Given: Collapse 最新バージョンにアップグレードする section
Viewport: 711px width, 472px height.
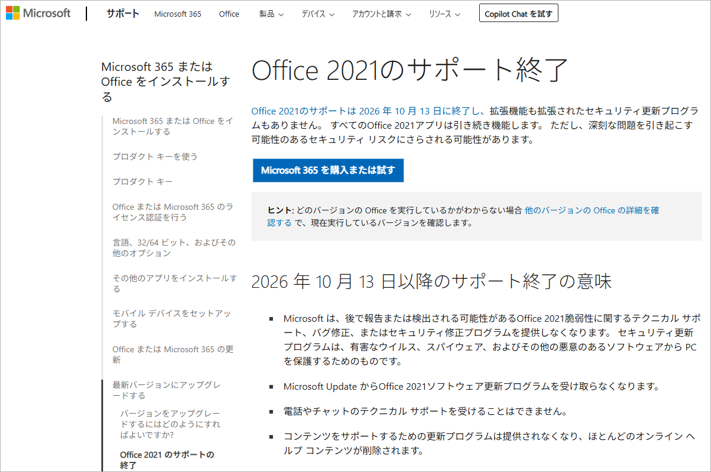Looking at the screenshot, I should 166,390.
